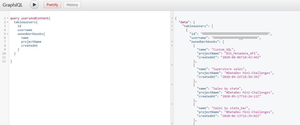
Task: Fold the object containing Custom_SQL workbook
Action: pos(172,46)
